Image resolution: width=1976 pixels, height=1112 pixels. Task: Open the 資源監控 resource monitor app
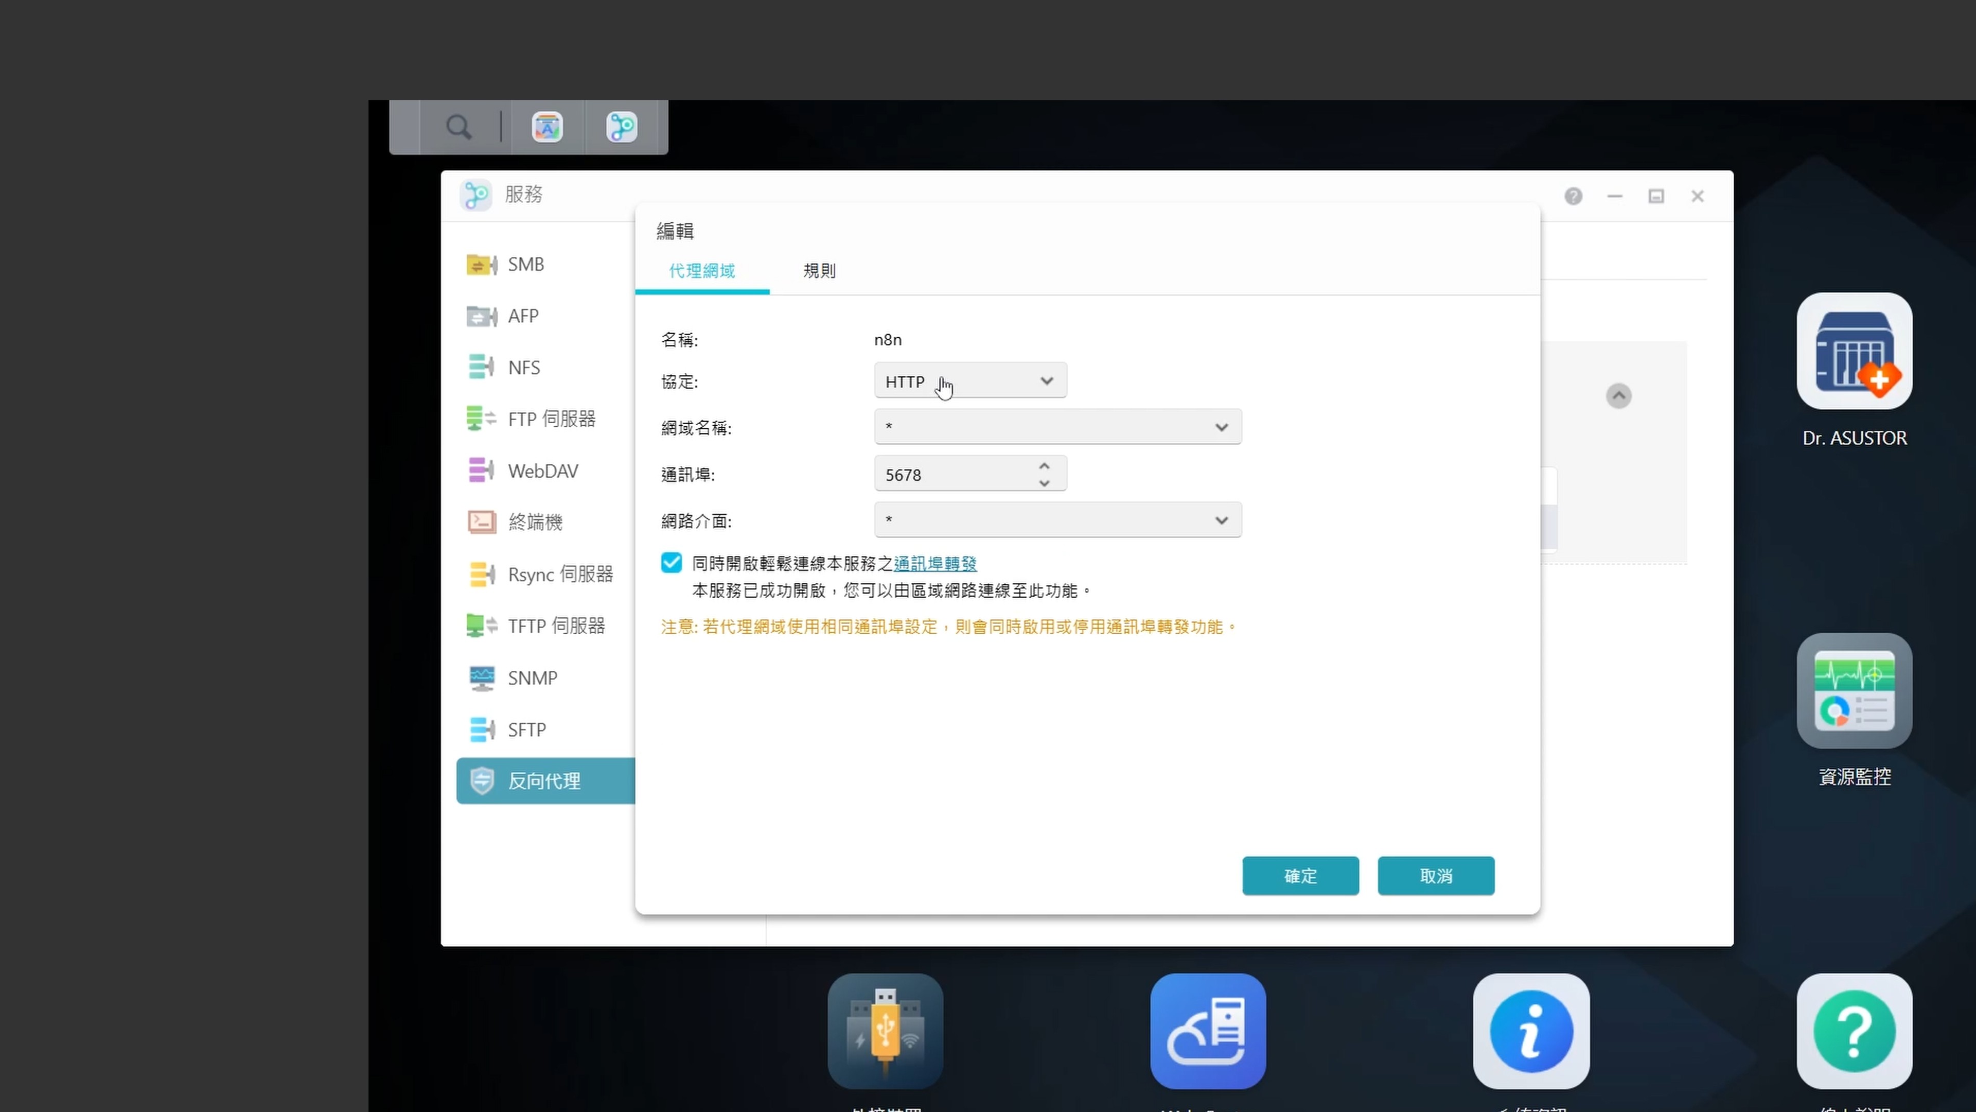tap(1853, 691)
